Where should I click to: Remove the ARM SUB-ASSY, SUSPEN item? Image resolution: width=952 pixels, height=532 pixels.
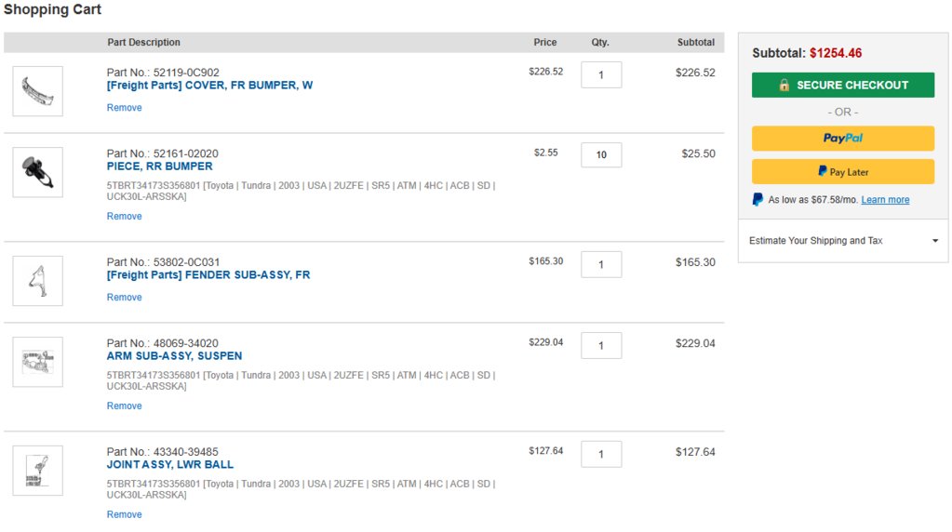pos(124,406)
